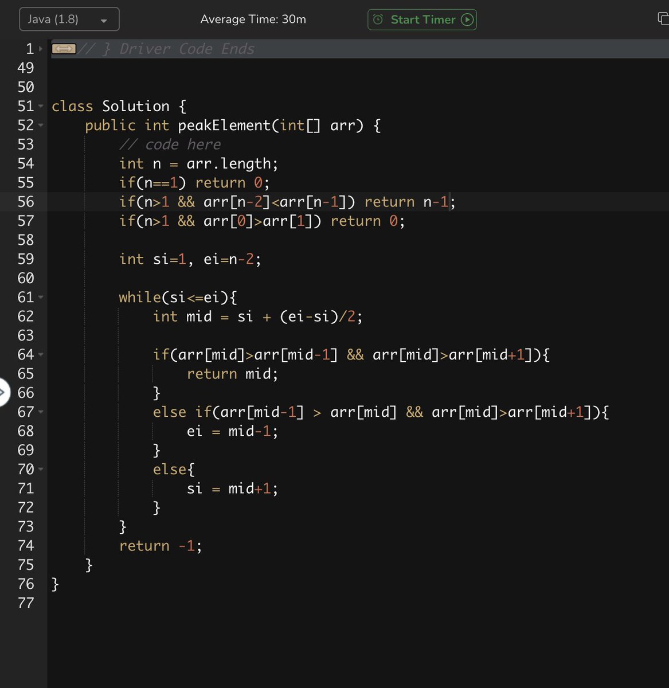Click the 'si = mid+1;' statement
Screen dimensions: 669x688
pos(232,488)
